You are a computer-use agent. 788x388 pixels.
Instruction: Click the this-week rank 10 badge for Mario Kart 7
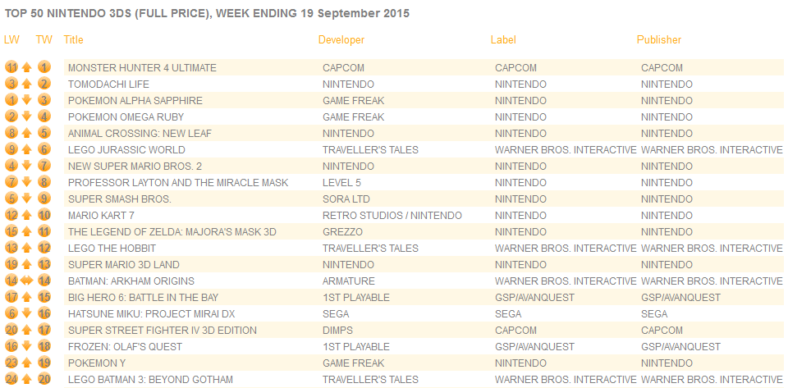[x=44, y=216]
